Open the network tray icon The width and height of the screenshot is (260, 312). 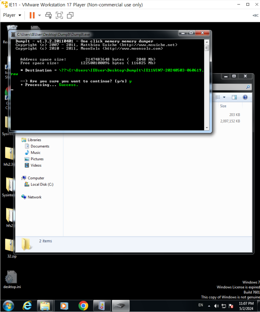tap(224, 306)
